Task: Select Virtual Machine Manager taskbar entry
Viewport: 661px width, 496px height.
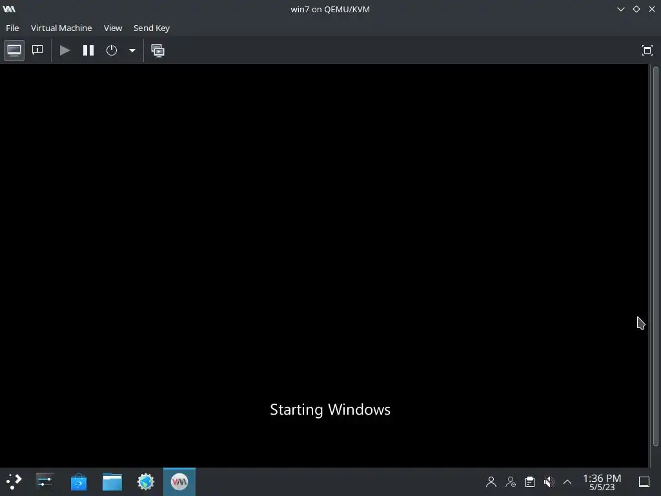Action: [x=179, y=482]
